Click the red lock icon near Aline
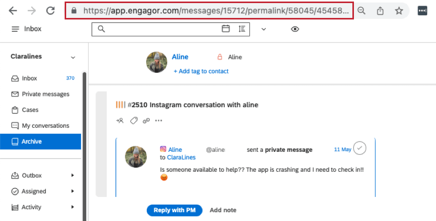The height and width of the screenshot is (221, 436). tap(220, 57)
